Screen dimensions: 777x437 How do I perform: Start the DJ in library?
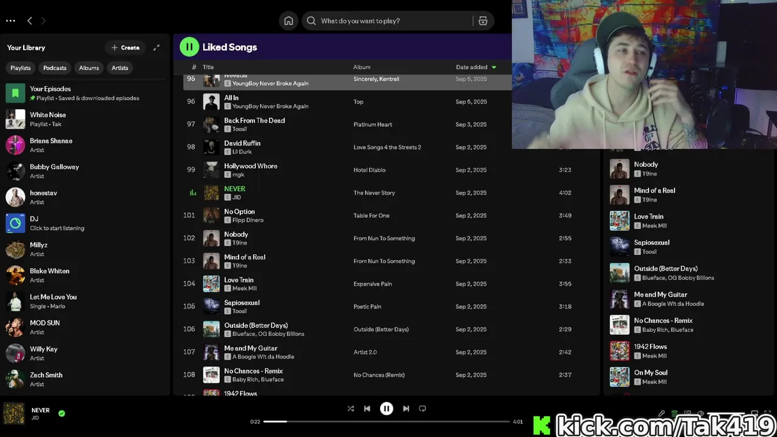tap(85, 223)
